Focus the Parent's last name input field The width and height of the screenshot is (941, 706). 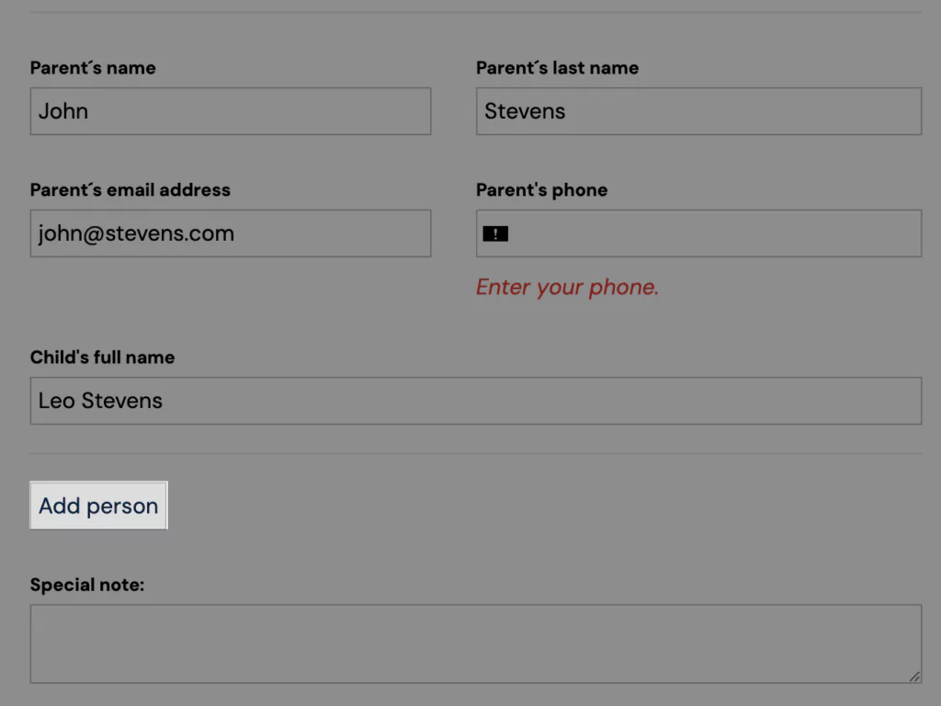click(698, 111)
